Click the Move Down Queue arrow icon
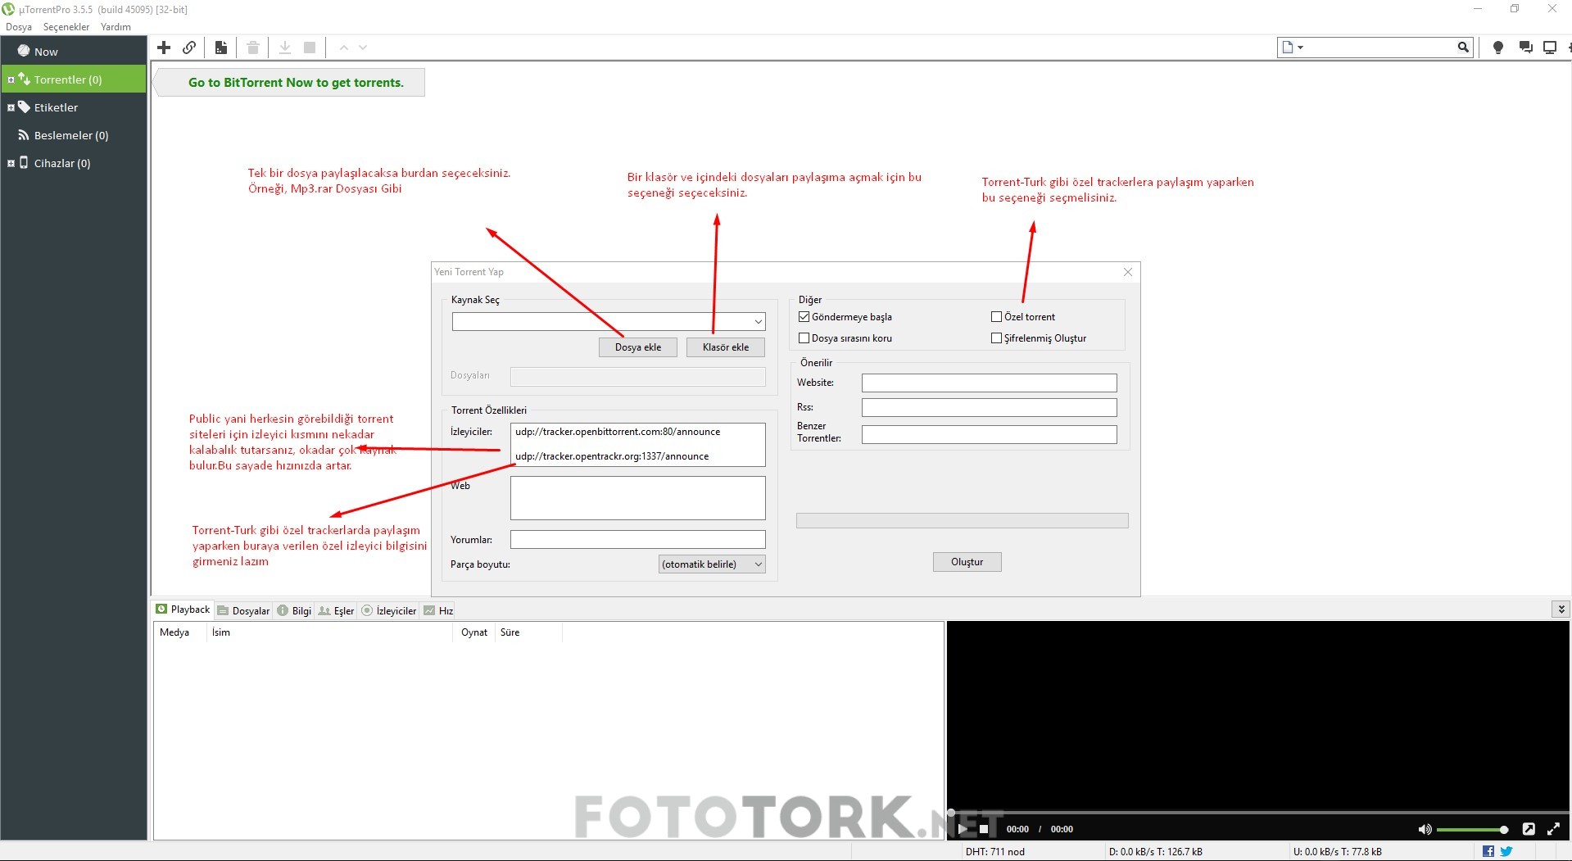Image resolution: width=1572 pixels, height=861 pixels. [x=363, y=48]
